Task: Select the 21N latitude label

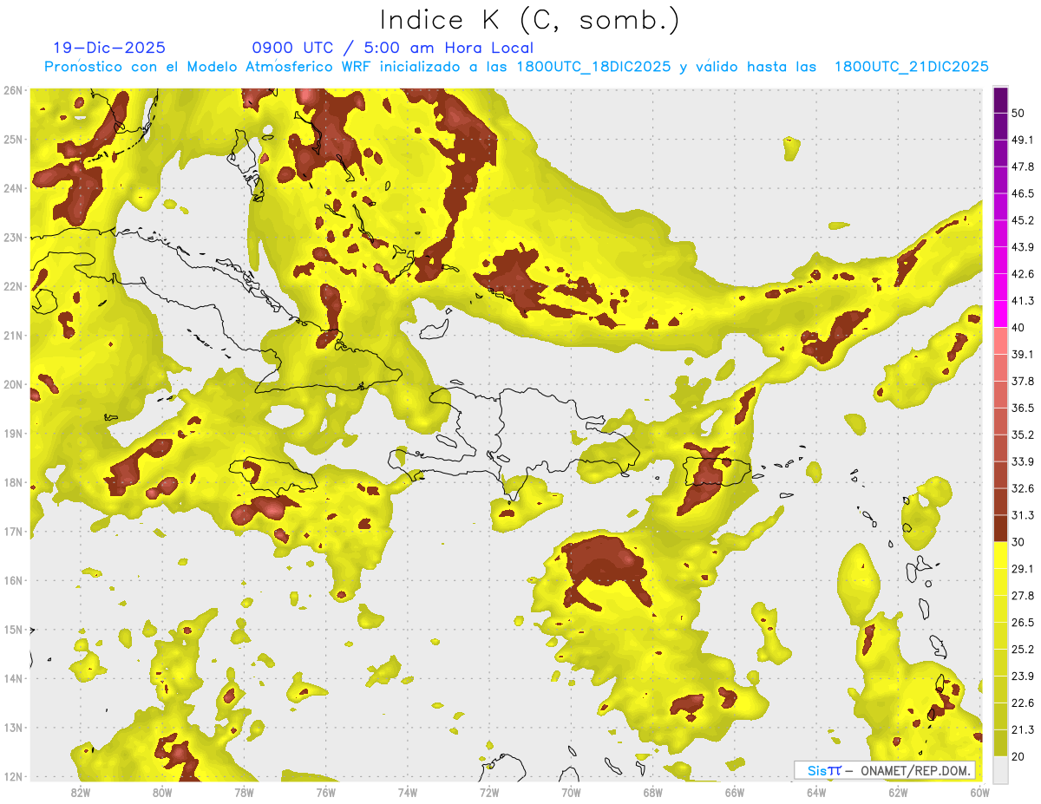Action: click(x=12, y=336)
